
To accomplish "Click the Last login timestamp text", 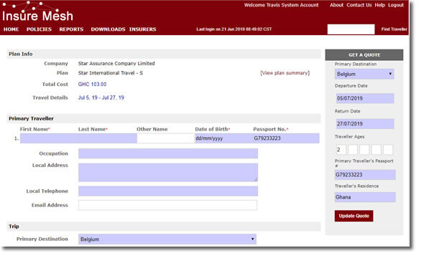I will coord(234,29).
